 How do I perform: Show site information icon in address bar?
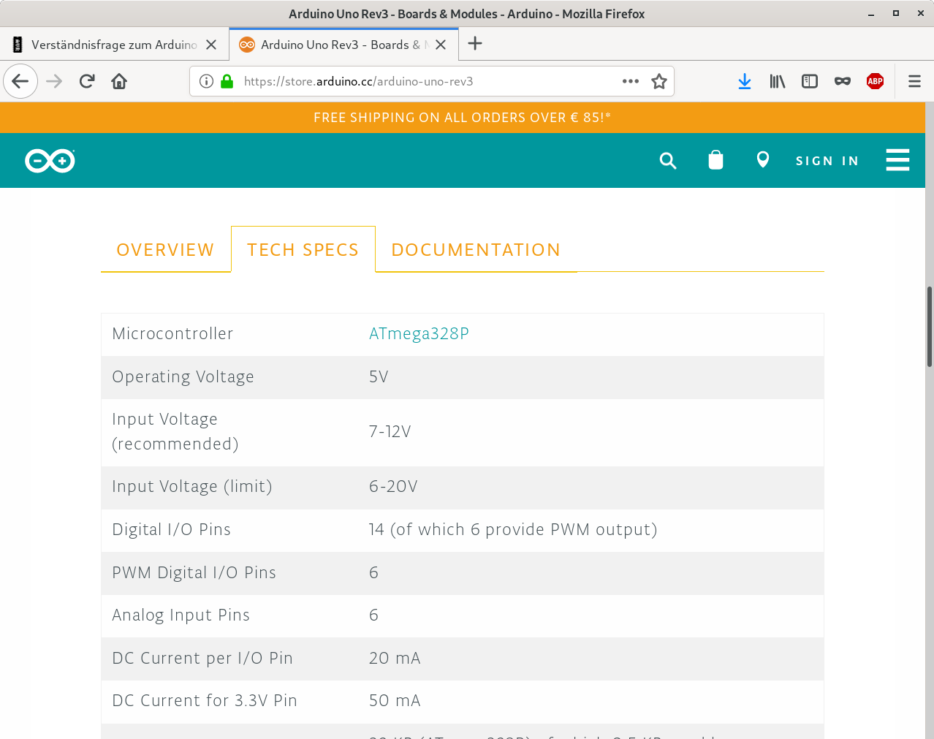click(x=207, y=81)
